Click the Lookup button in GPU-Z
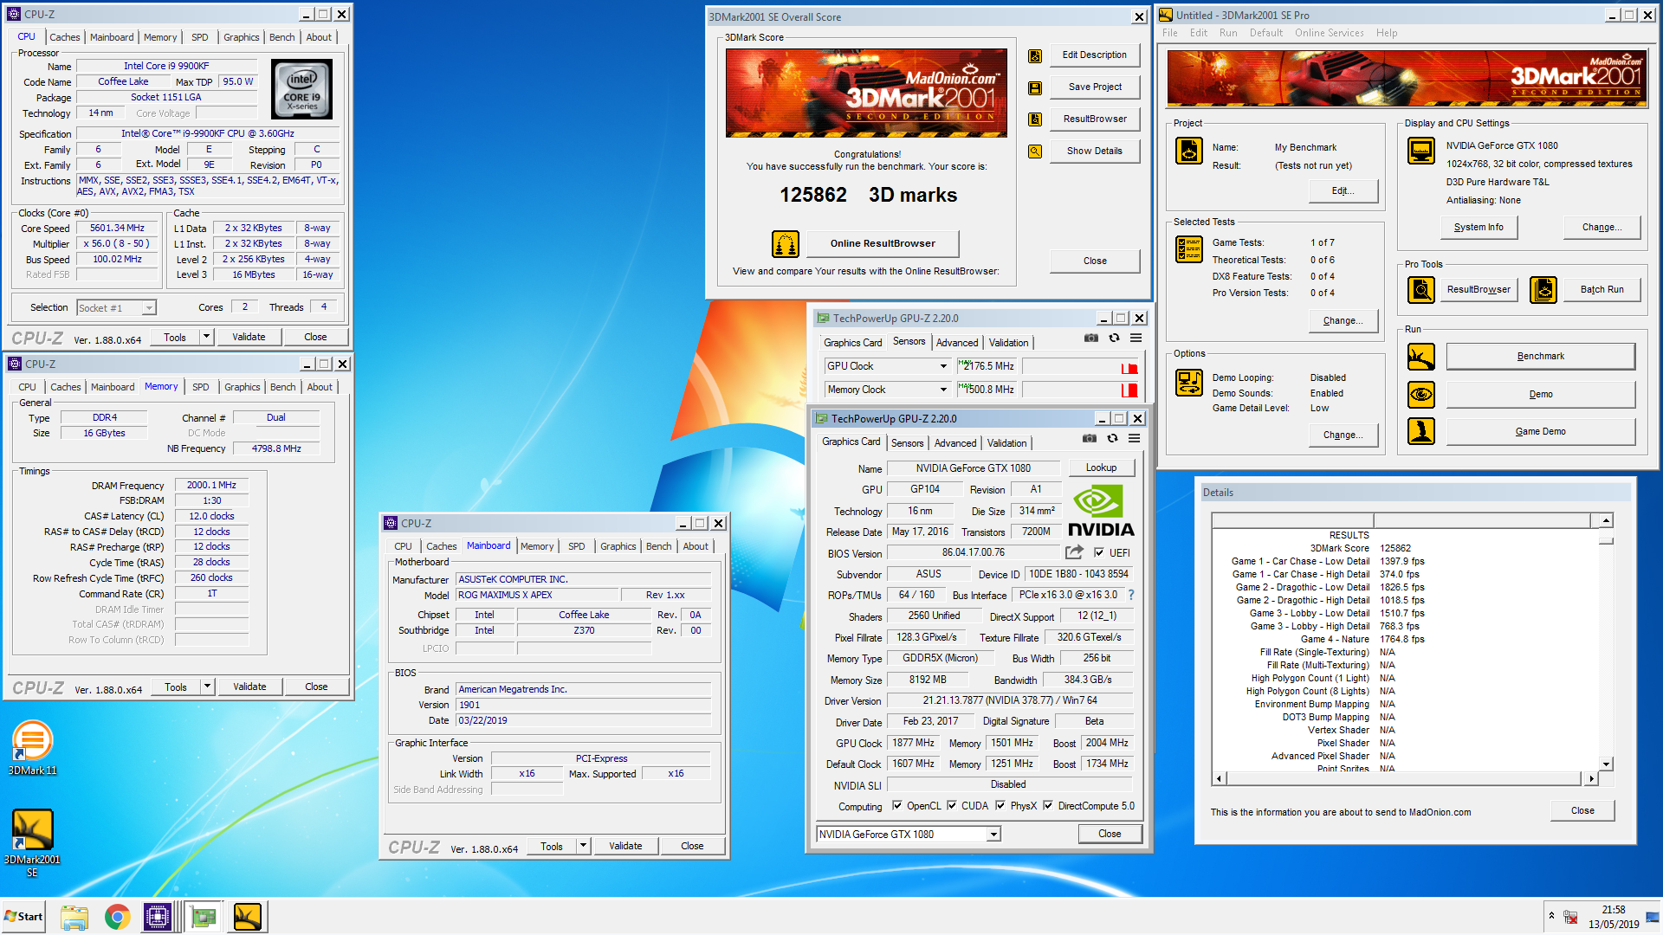1663x935 pixels. pos(1101,467)
